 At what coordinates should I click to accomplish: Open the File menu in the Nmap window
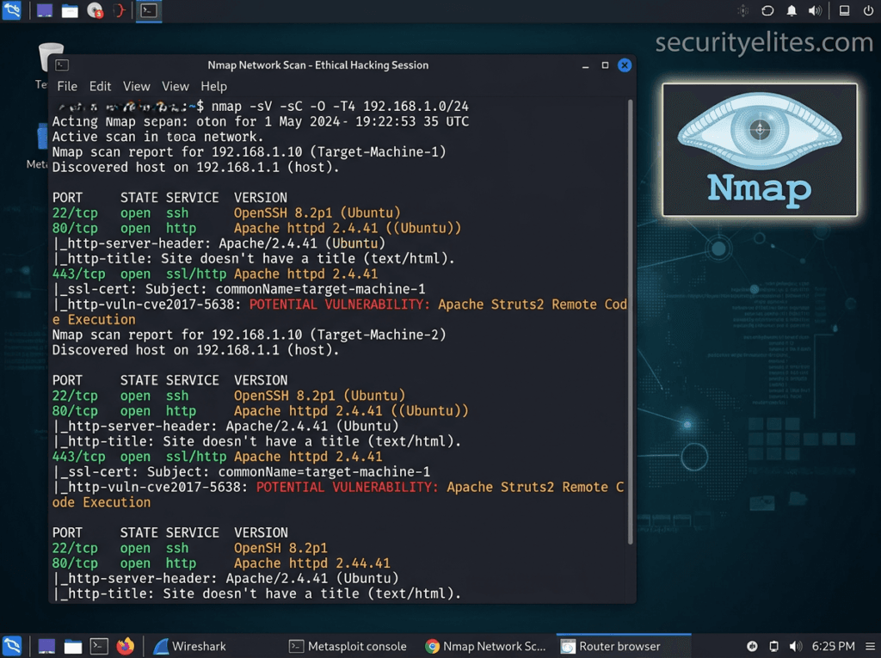coord(67,86)
